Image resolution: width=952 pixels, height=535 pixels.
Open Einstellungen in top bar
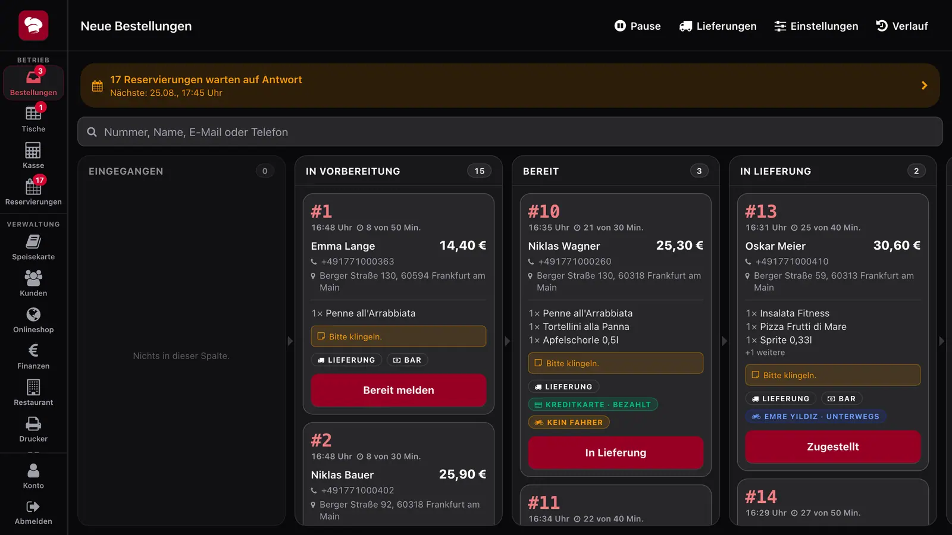click(x=816, y=26)
